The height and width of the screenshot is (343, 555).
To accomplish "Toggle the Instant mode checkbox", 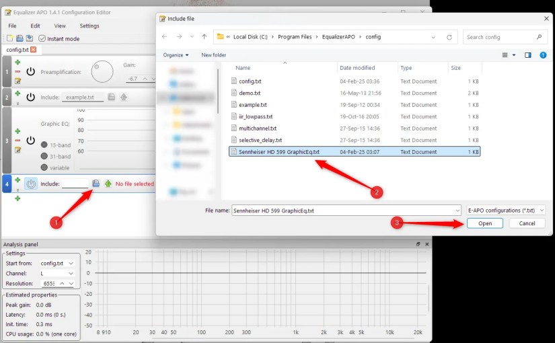I will point(42,38).
